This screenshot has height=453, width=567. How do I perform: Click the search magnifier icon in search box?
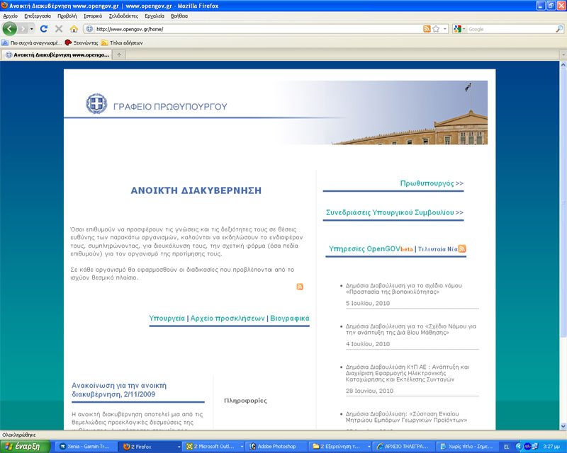pyautogui.click(x=559, y=29)
